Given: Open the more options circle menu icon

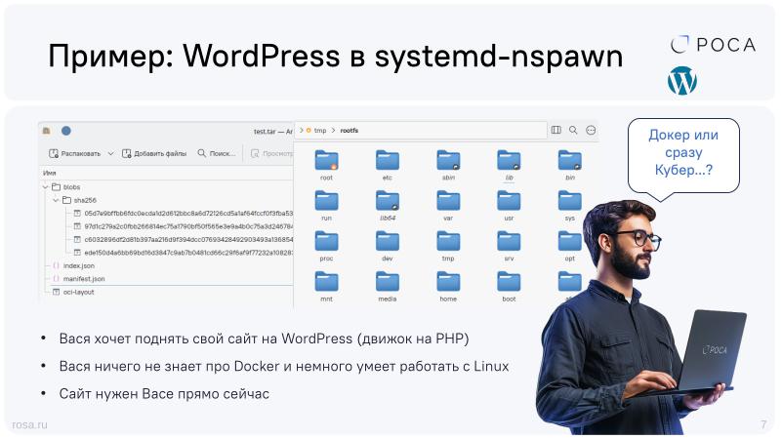Looking at the screenshot, I should [591, 130].
